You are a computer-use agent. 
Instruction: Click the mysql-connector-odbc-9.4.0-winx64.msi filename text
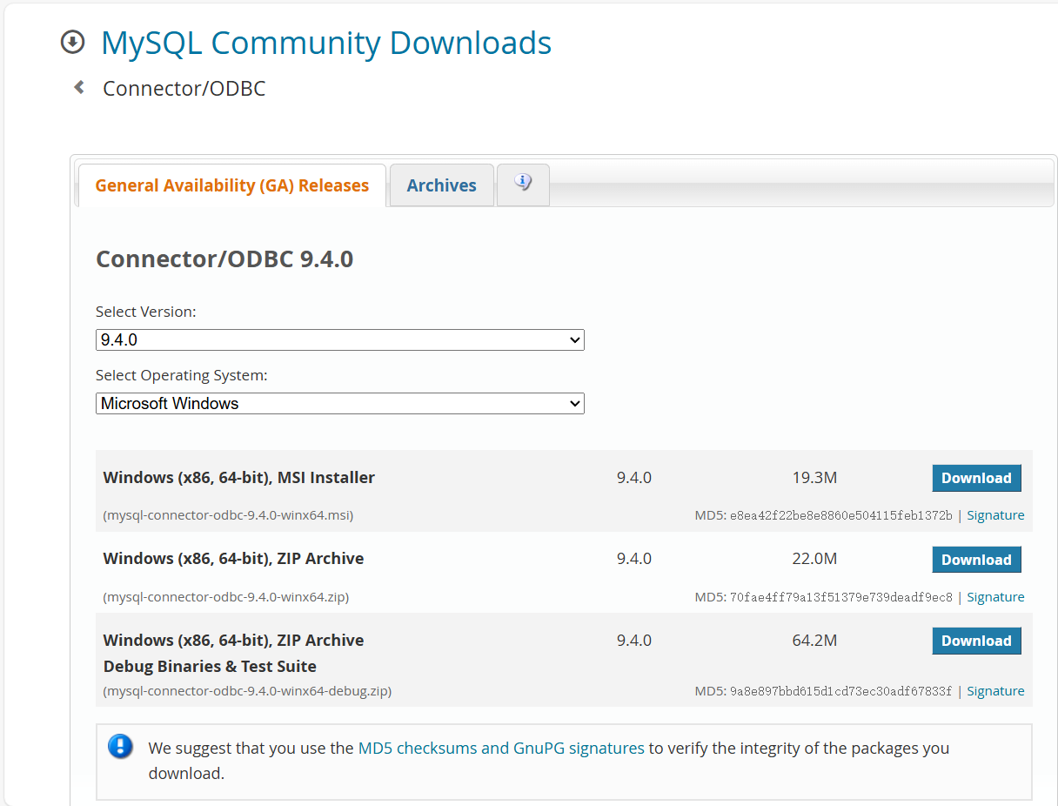coord(229,514)
